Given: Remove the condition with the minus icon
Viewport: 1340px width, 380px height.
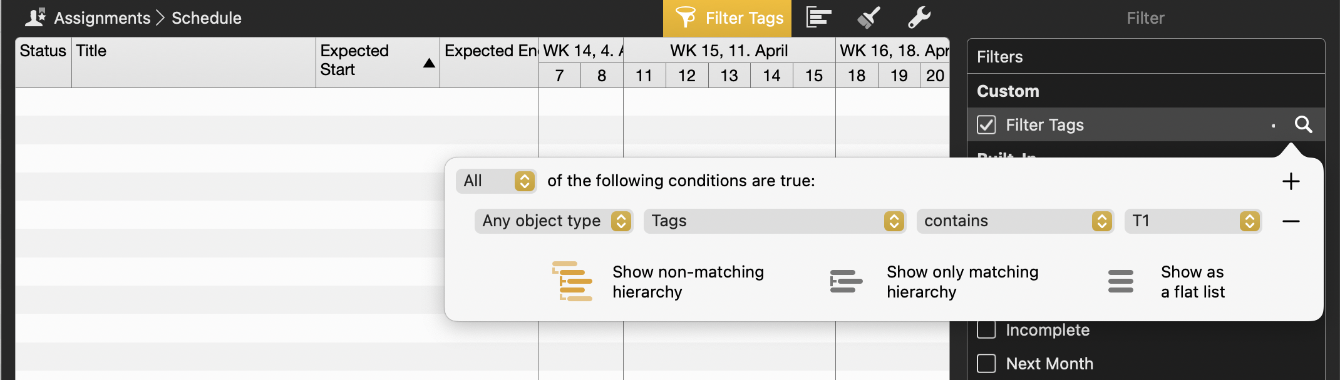Looking at the screenshot, I should [1291, 221].
